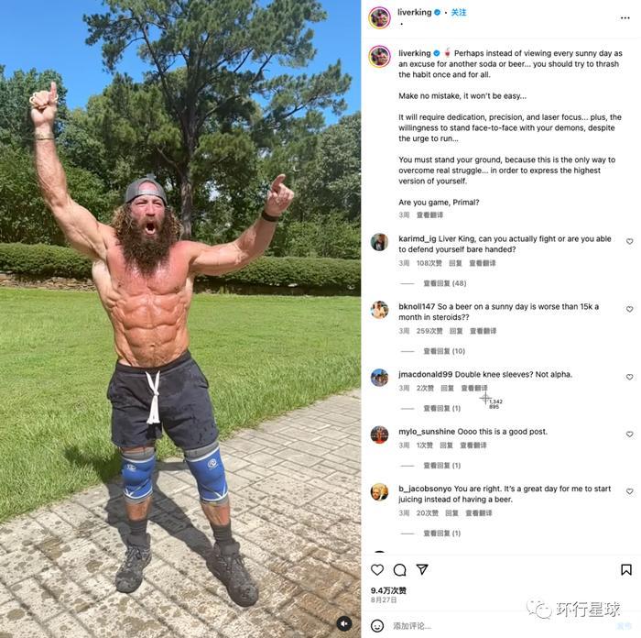Translate the post caption with 查看翻译
The height and width of the screenshot is (638, 641).
point(429,214)
